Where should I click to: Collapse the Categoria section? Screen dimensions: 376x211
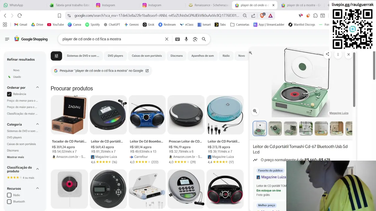coord(37,124)
